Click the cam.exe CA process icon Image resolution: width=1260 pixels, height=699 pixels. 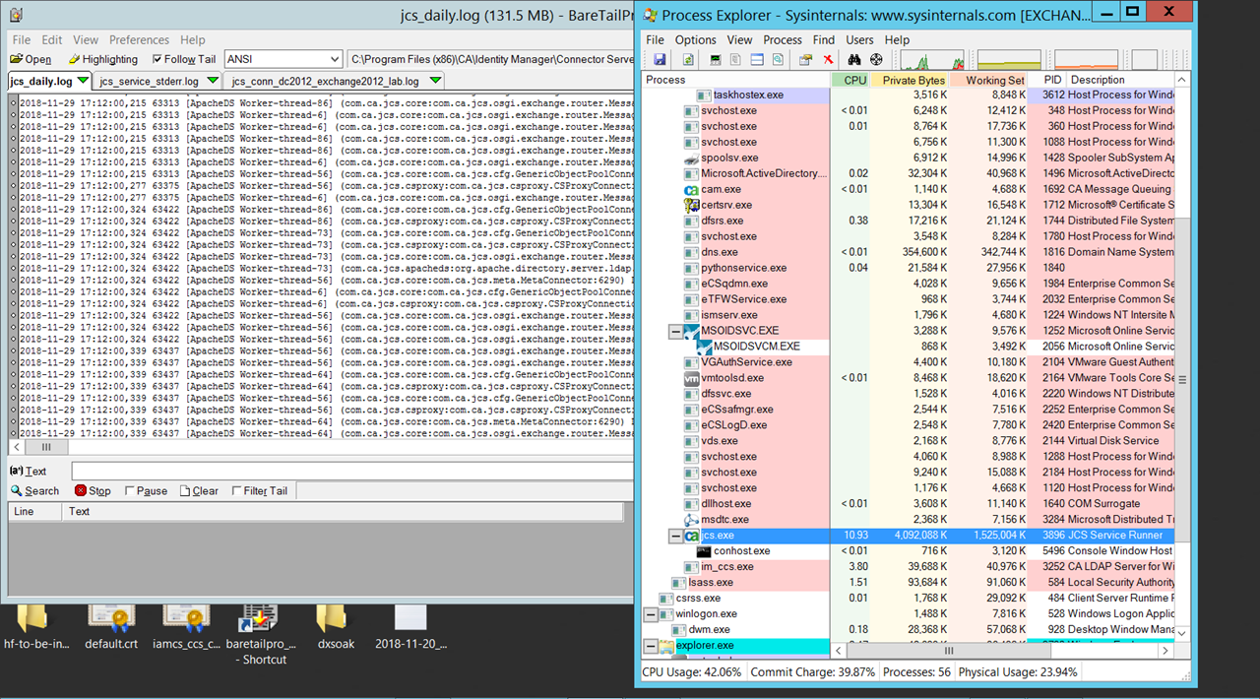click(x=692, y=189)
